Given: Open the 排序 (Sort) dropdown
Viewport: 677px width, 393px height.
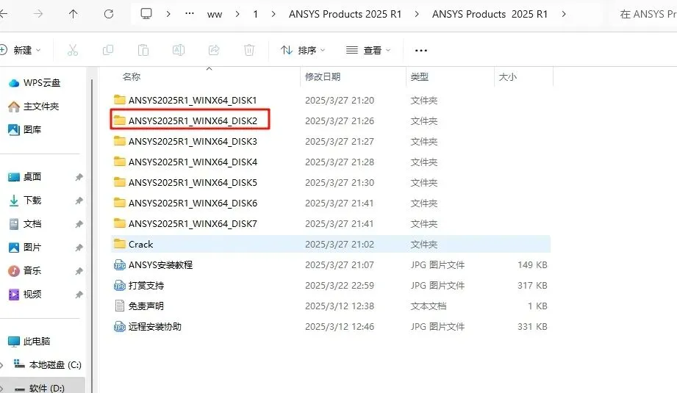Looking at the screenshot, I should (x=303, y=50).
